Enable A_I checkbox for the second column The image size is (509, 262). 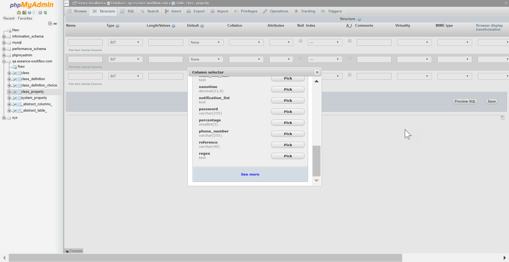350,58
